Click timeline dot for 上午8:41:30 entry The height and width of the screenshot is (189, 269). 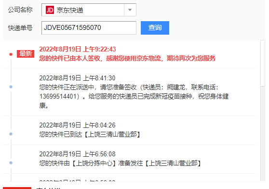point(11,87)
